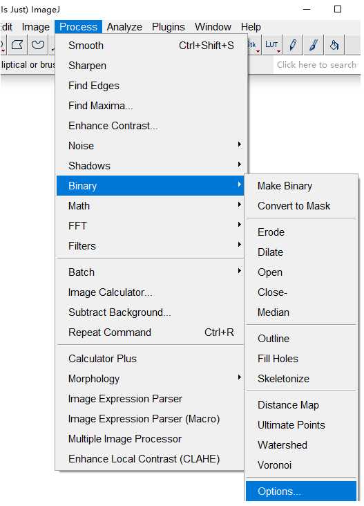Expand the Filters submenu
This screenshot has height=506, width=364.
(x=150, y=246)
